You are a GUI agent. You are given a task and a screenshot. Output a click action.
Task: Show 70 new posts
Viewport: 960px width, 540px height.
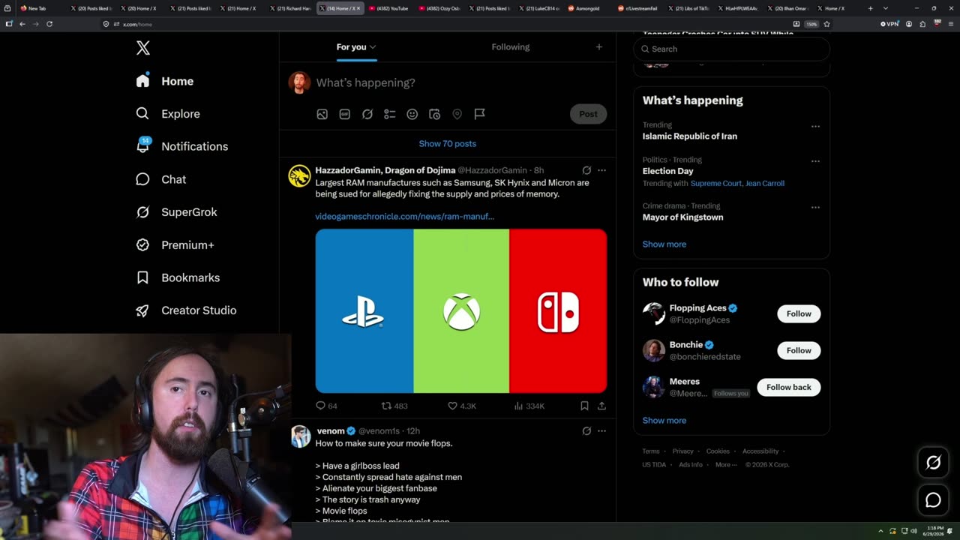pyautogui.click(x=447, y=143)
